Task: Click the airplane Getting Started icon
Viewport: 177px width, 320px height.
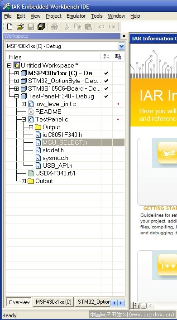Action: click(x=167, y=152)
